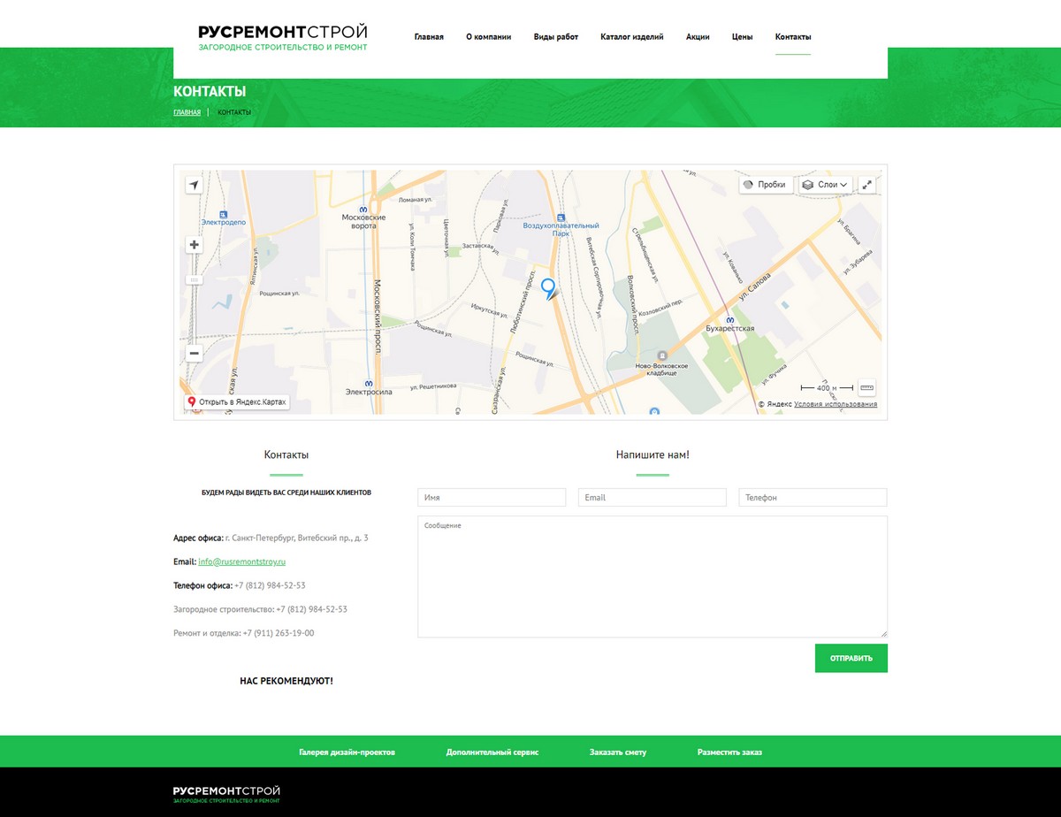Go to the Каталог изделий page
The height and width of the screenshot is (817, 1061).
coord(631,37)
